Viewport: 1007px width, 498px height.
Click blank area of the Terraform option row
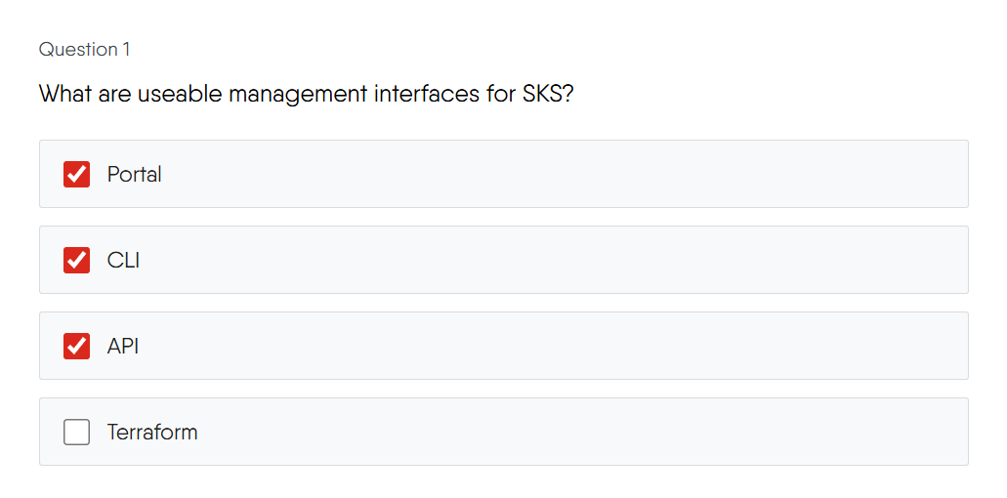[586, 432]
